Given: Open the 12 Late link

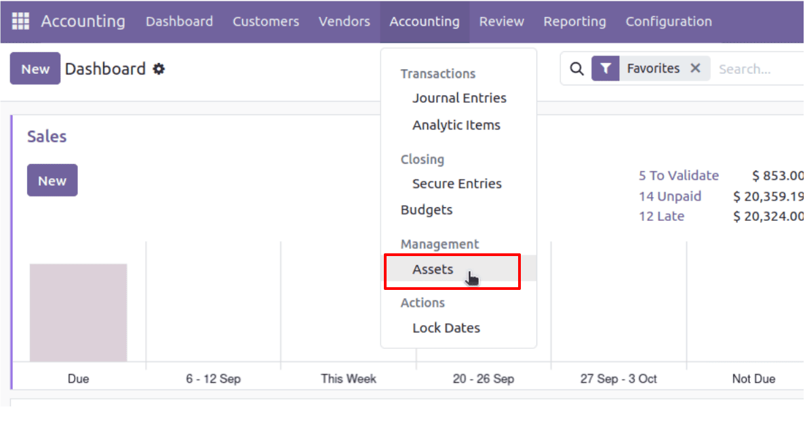Looking at the screenshot, I should 661,216.
